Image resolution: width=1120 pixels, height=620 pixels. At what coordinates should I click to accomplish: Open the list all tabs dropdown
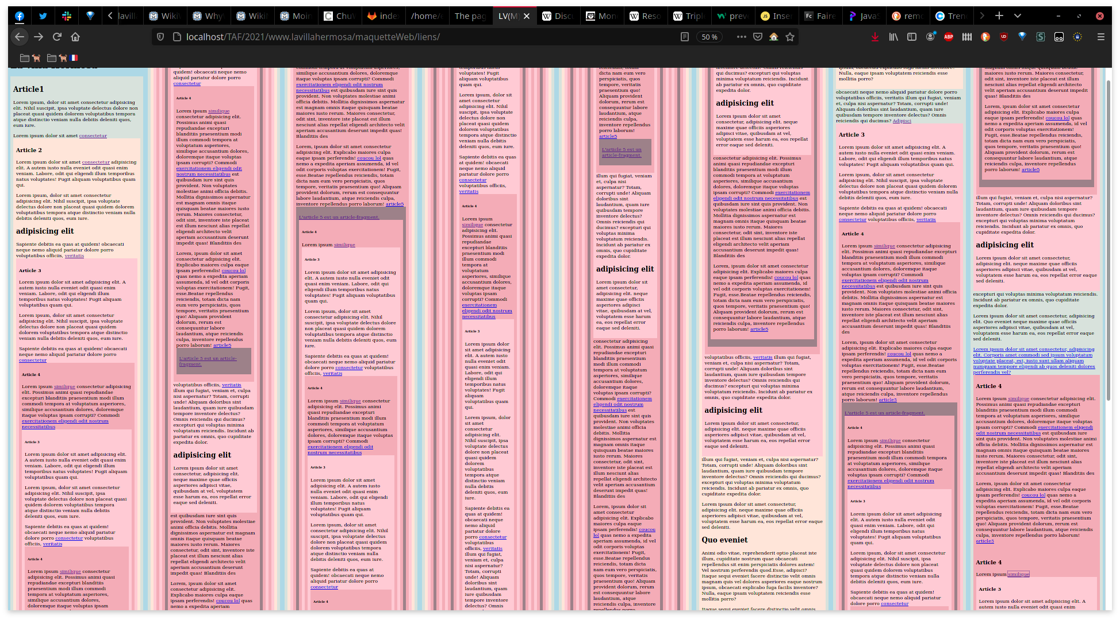click(x=1018, y=15)
